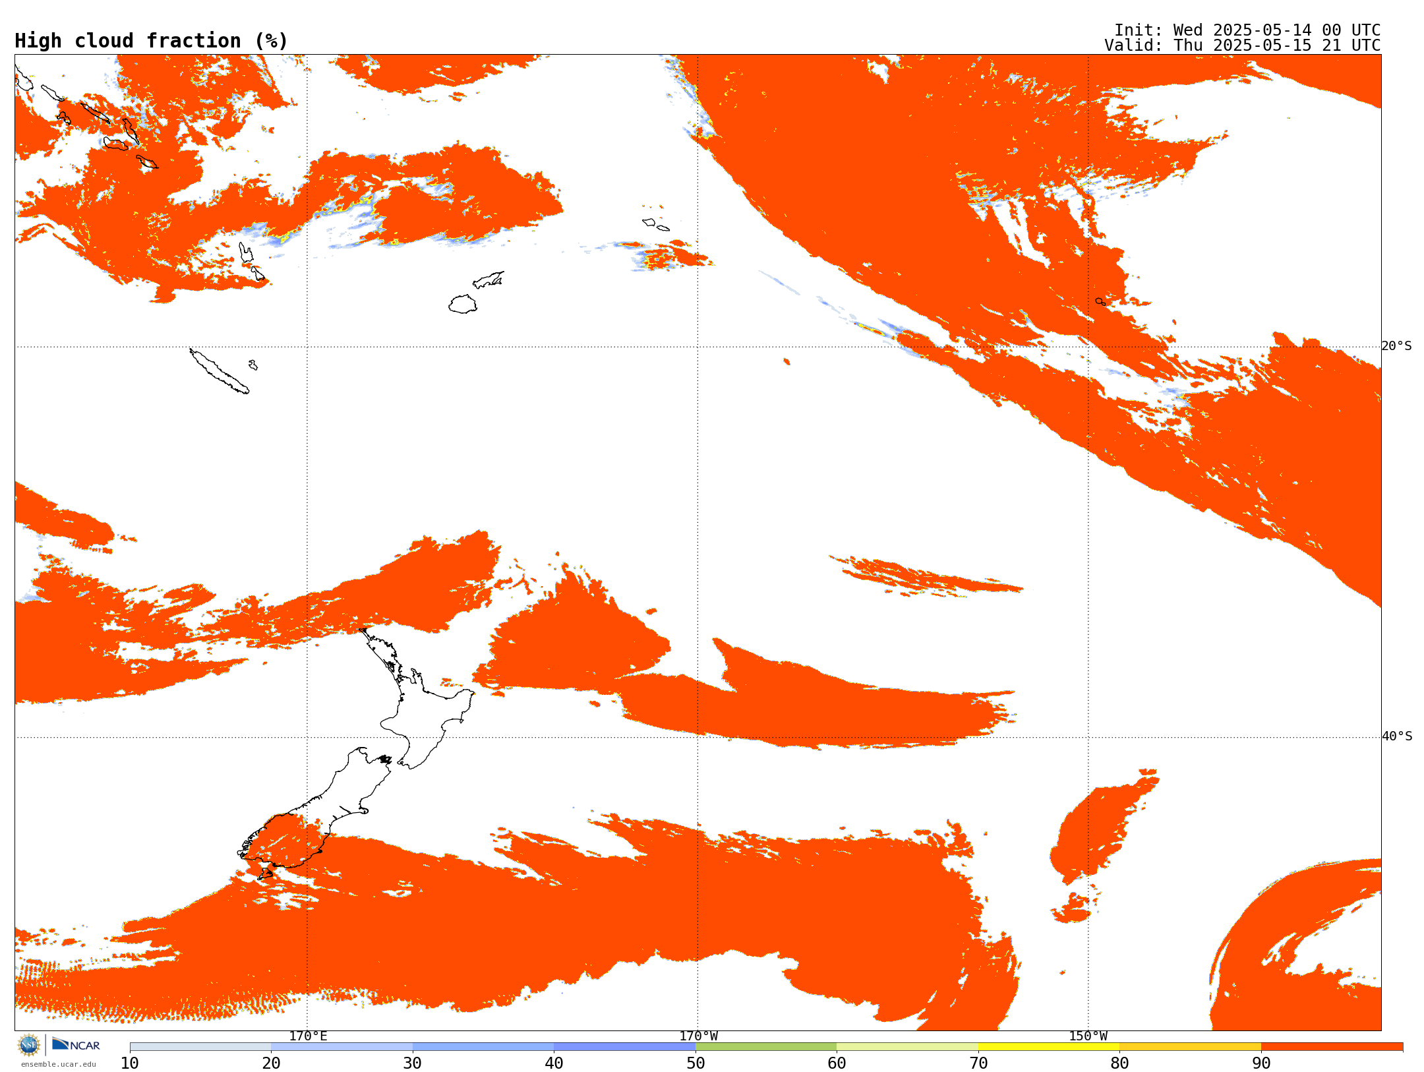This screenshot has height=1072, width=1424.
Task: Click the 40°S latitude label
Action: click(1397, 736)
